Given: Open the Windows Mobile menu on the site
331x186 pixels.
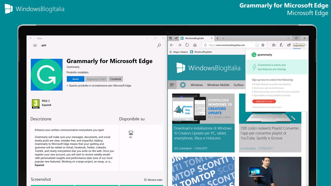Looking at the screenshot, I should tap(218, 85).
